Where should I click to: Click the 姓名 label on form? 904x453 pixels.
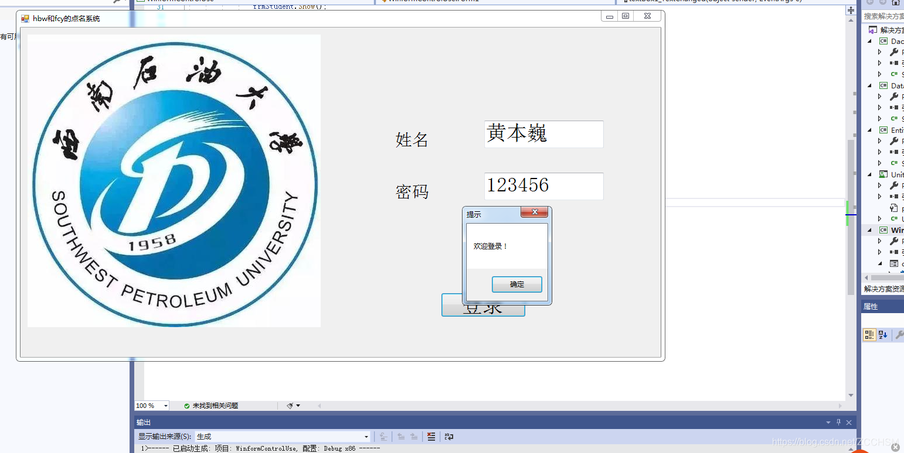[x=412, y=140]
